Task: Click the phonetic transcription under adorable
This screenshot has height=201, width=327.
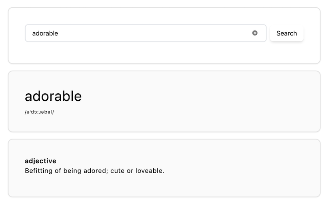Action: 39,112
